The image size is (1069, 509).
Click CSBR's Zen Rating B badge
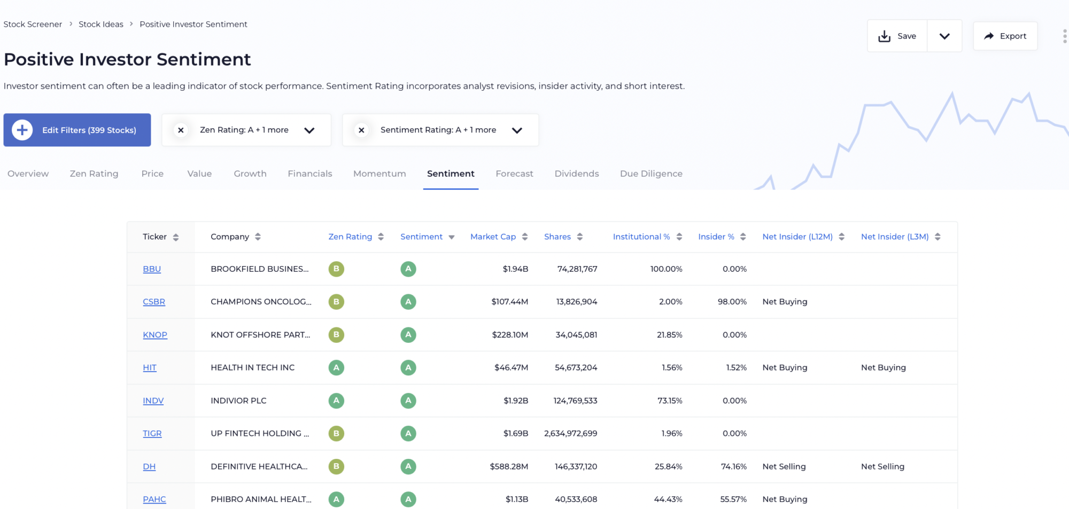pyautogui.click(x=336, y=302)
